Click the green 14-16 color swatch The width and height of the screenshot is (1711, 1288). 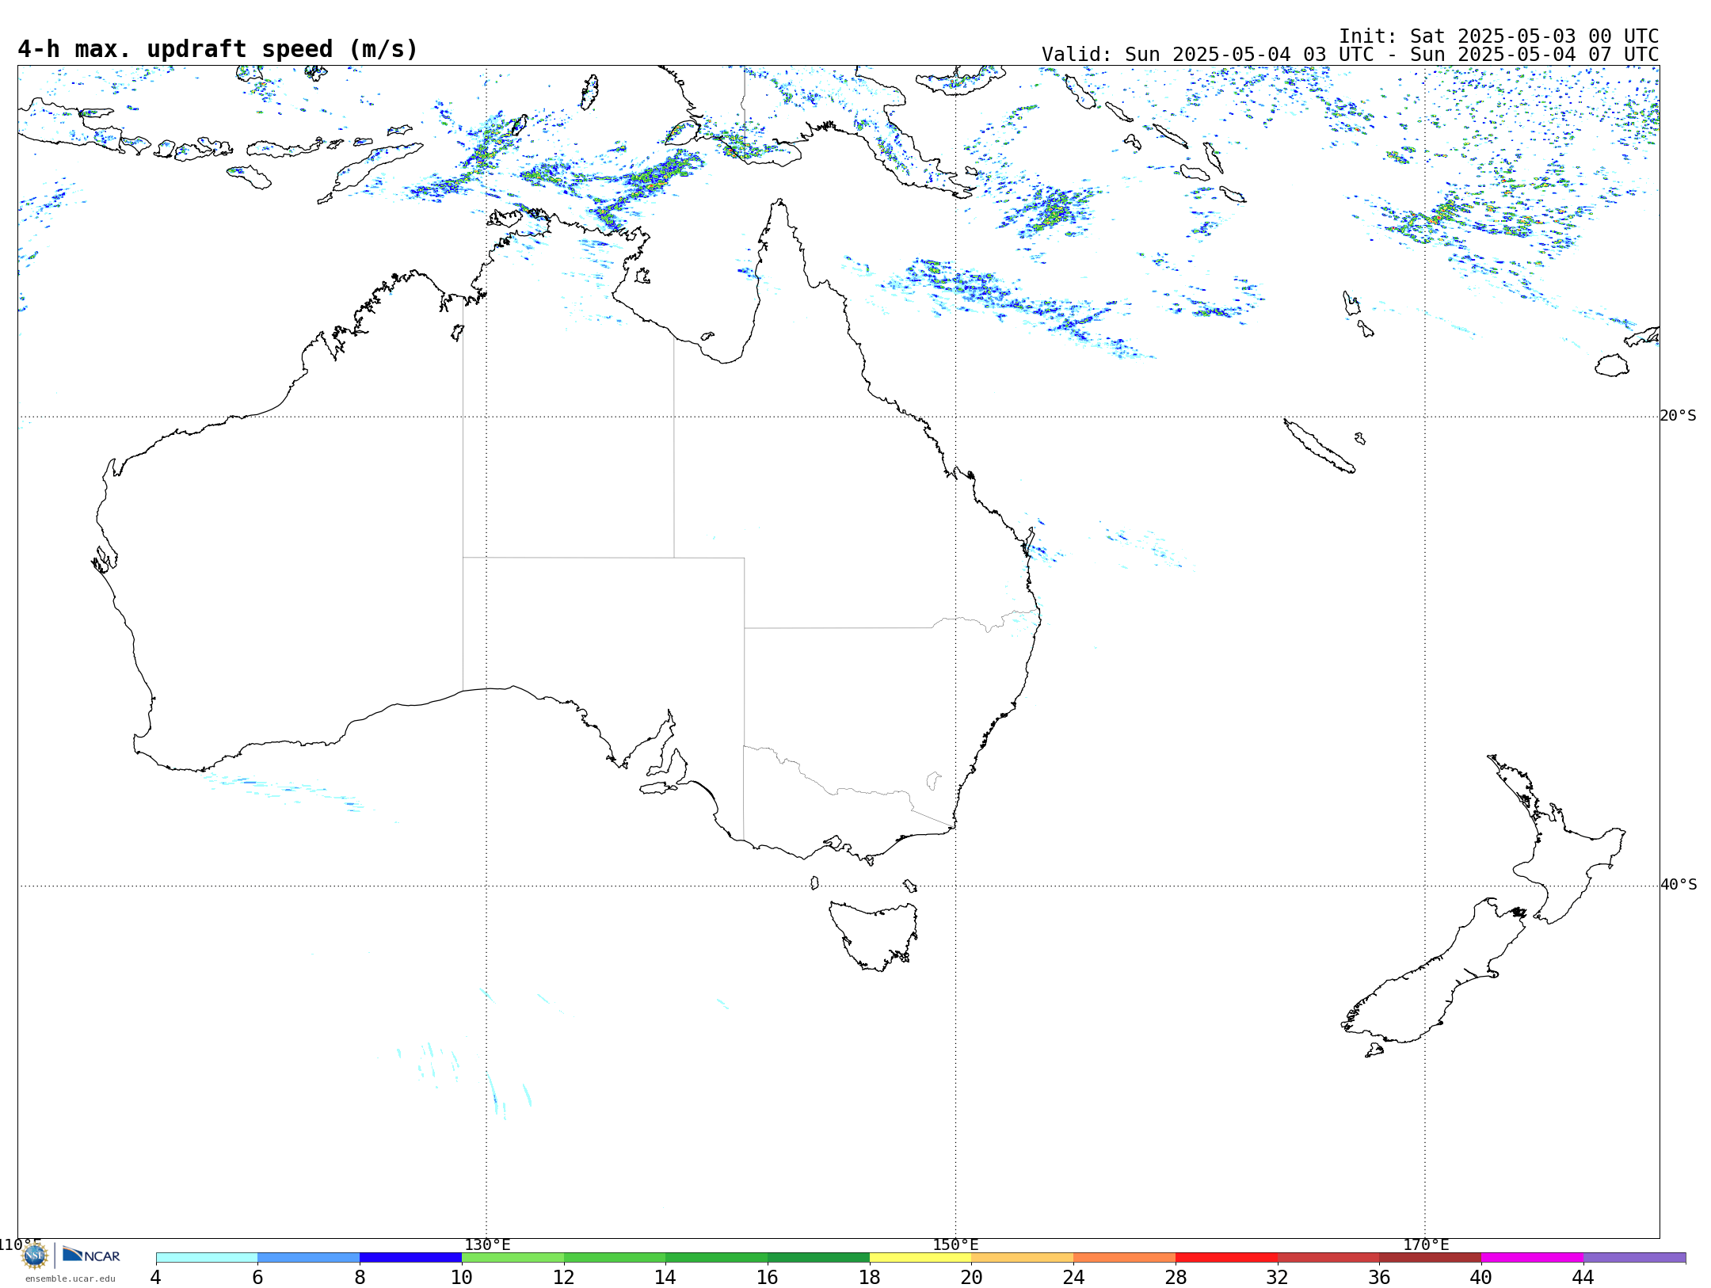pos(717,1257)
